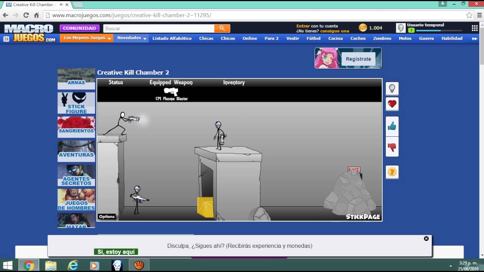This screenshot has width=484, height=272.
Task: Click the browser back arrow
Action: [x=5, y=15]
